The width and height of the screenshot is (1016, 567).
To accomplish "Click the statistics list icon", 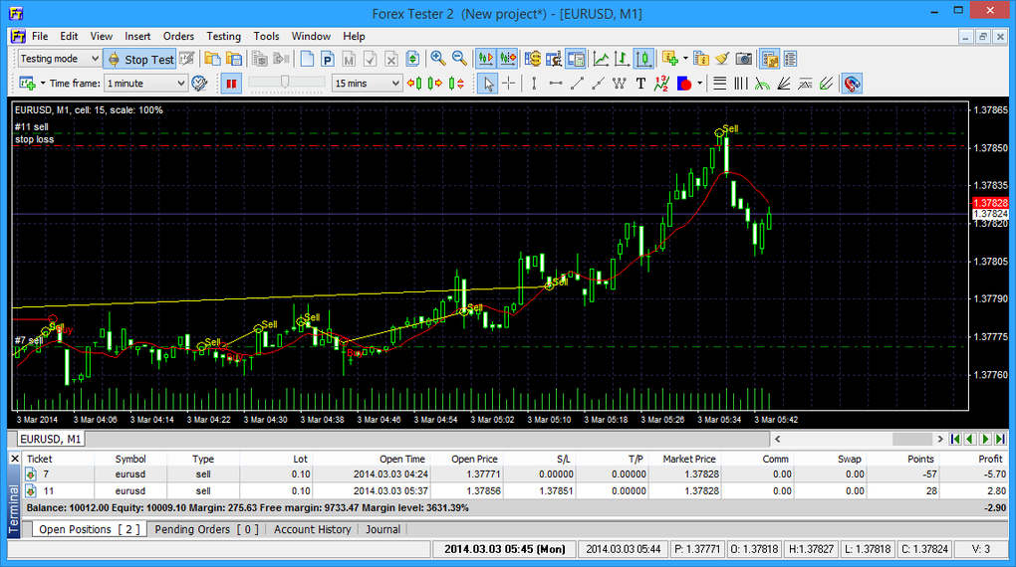I will [791, 59].
